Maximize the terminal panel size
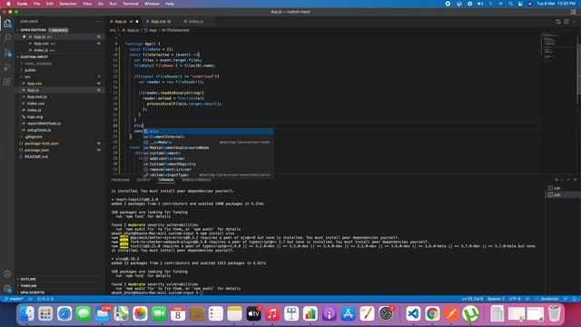This screenshot has height=327, width=581. pos(569,180)
